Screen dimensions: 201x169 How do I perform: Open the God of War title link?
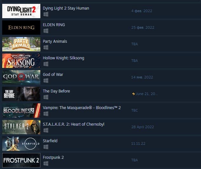click(53, 75)
